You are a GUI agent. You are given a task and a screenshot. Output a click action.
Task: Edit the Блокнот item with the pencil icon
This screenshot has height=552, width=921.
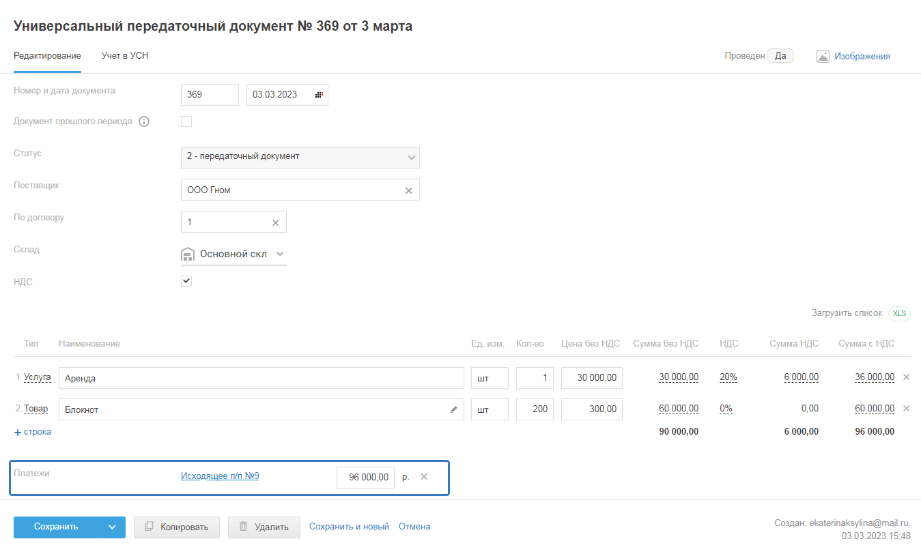click(454, 409)
